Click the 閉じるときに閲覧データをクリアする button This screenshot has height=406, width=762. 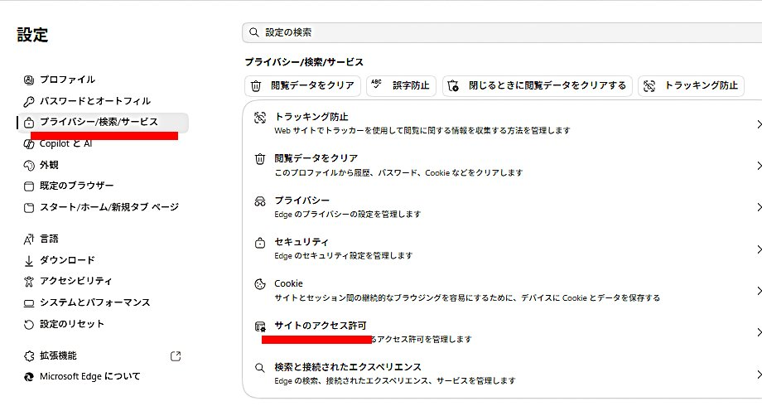click(537, 86)
